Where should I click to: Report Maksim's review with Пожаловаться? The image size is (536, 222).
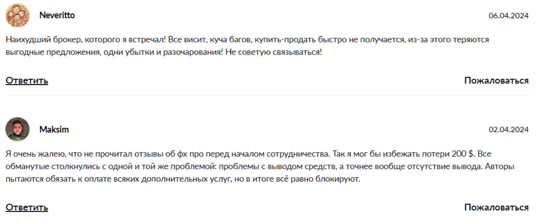point(496,207)
